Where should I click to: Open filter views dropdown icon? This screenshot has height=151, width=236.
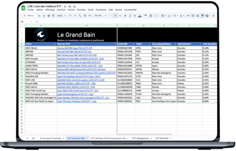point(208,16)
